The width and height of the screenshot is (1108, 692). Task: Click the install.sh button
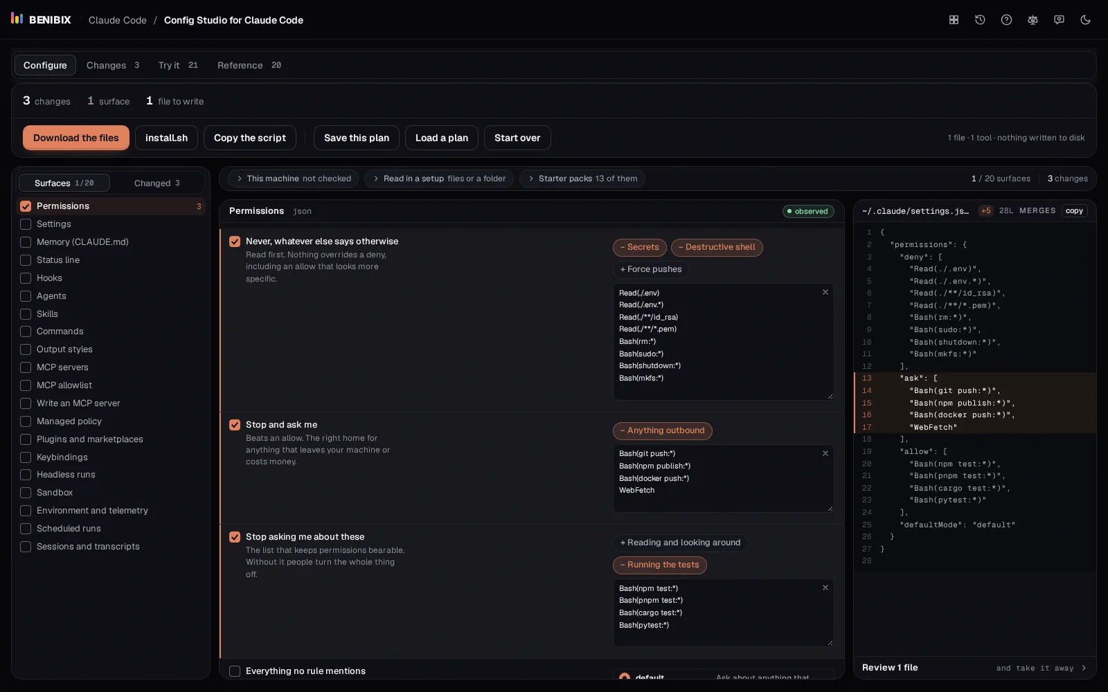click(166, 138)
